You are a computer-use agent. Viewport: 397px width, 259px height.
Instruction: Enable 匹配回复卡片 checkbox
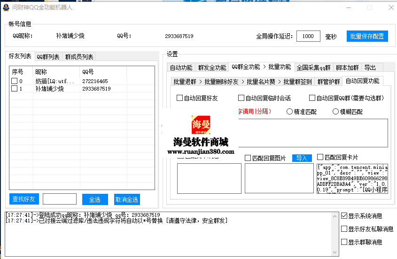[320, 157]
